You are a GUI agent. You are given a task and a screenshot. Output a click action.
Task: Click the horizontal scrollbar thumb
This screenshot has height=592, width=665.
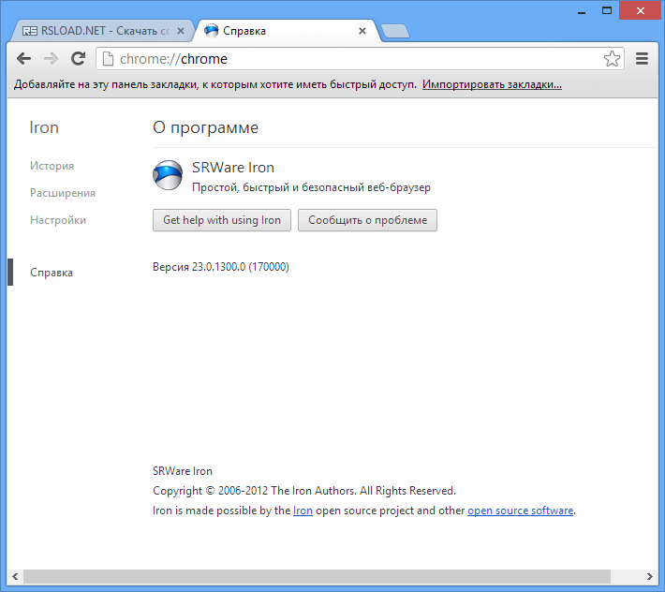(317, 576)
